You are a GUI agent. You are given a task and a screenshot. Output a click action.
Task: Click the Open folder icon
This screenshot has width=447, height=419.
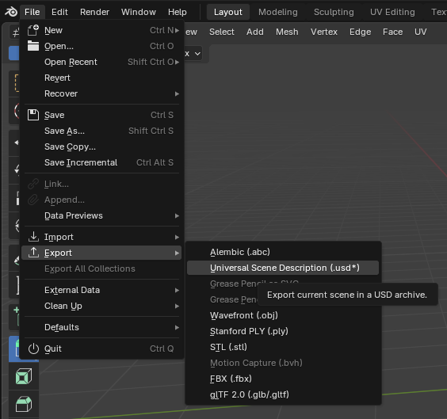coord(33,46)
